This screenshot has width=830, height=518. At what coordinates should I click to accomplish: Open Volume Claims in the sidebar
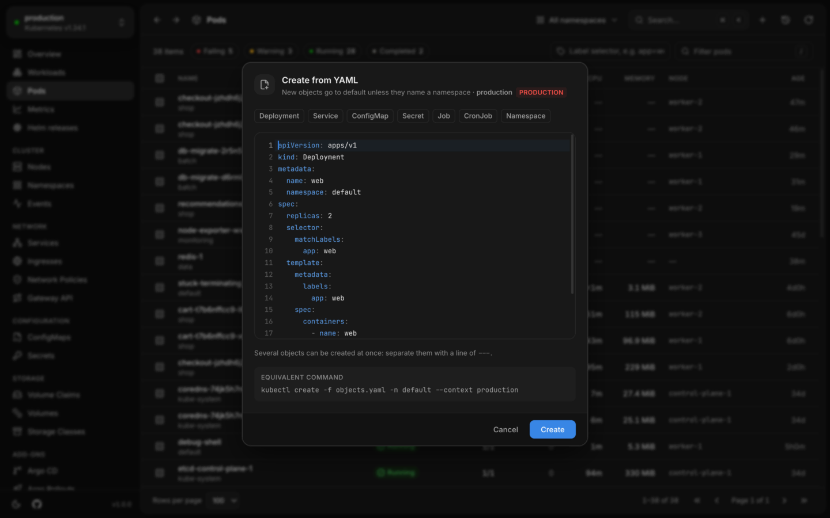(70, 395)
